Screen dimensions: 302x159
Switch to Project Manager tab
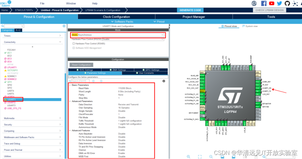194,17
